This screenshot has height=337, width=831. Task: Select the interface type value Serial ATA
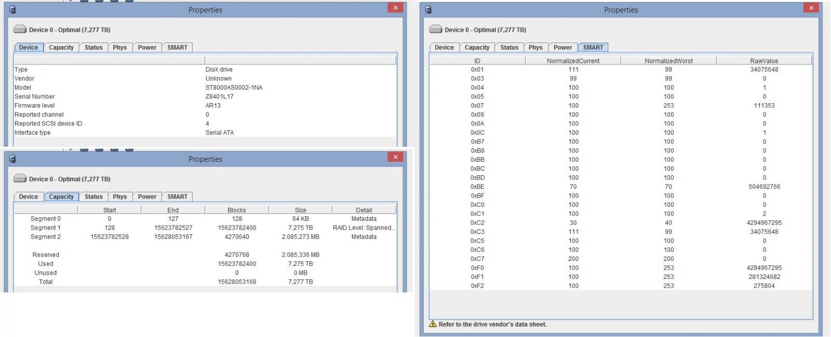(220, 133)
